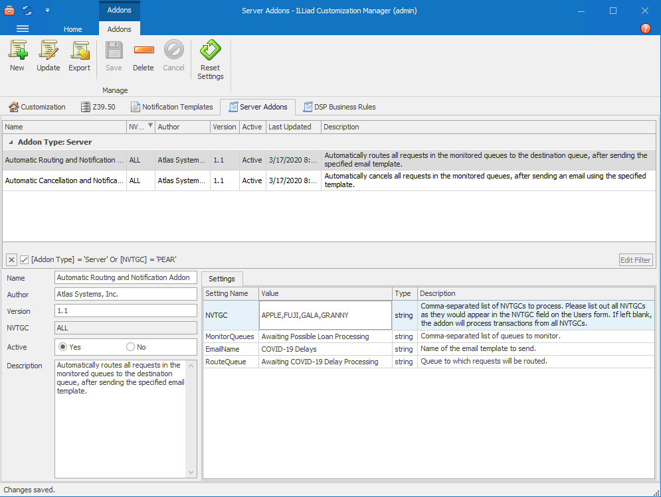Open the NVTGC column filter dropdown
Image resolution: width=661 pixels, height=497 pixels.
coord(150,125)
